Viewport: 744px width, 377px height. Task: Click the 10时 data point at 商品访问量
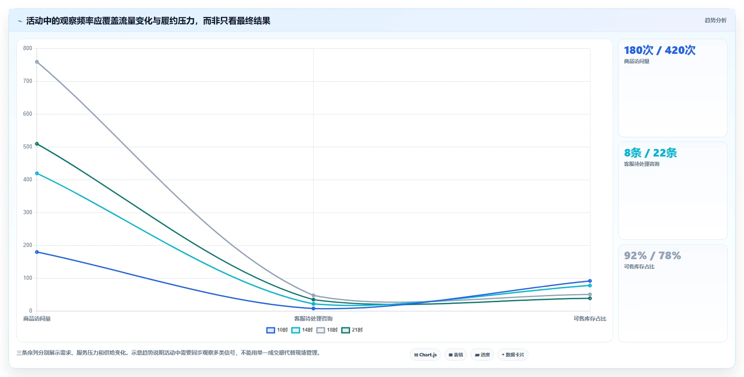pyautogui.click(x=37, y=252)
